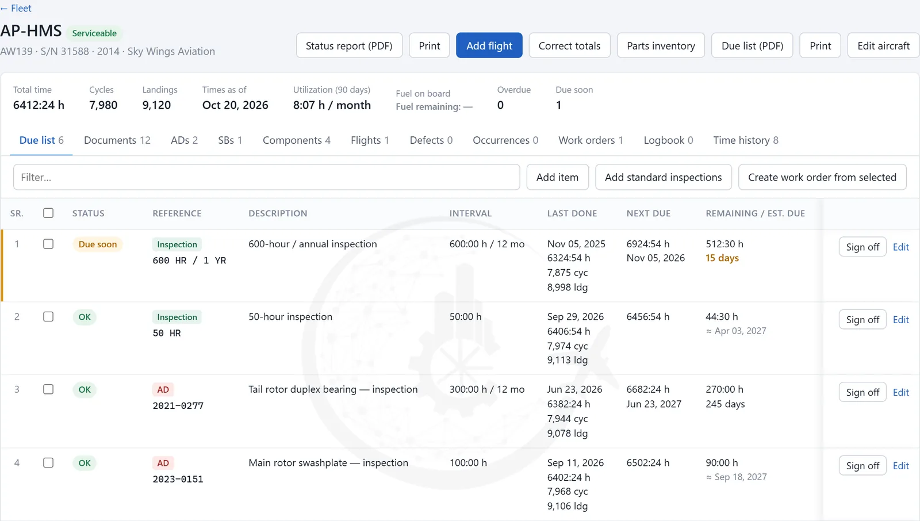Open Correct totals
The height and width of the screenshot is (521, 920).
569,45
